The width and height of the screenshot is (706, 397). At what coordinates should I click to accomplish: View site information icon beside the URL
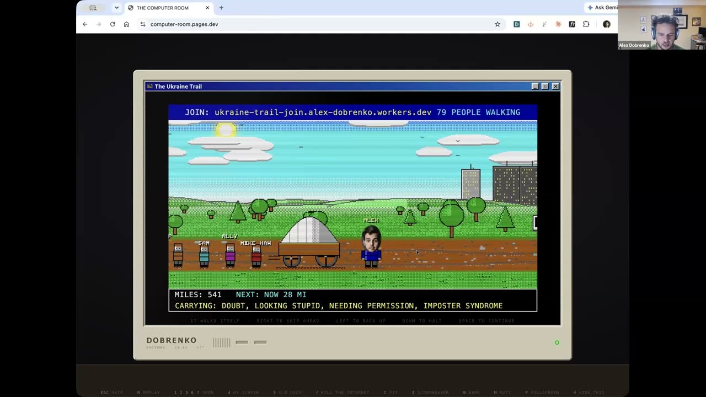point(143,24)
